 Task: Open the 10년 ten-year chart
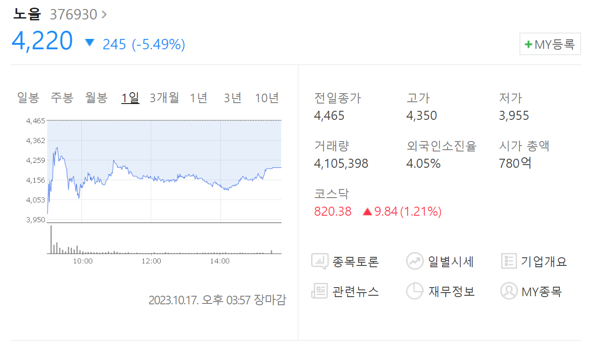tap(267, 97)
